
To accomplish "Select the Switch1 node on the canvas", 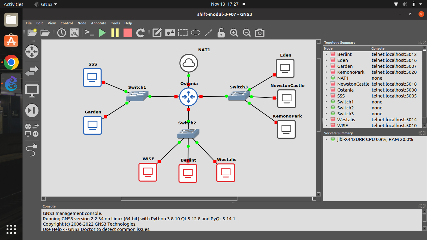I will click(137, 96).
